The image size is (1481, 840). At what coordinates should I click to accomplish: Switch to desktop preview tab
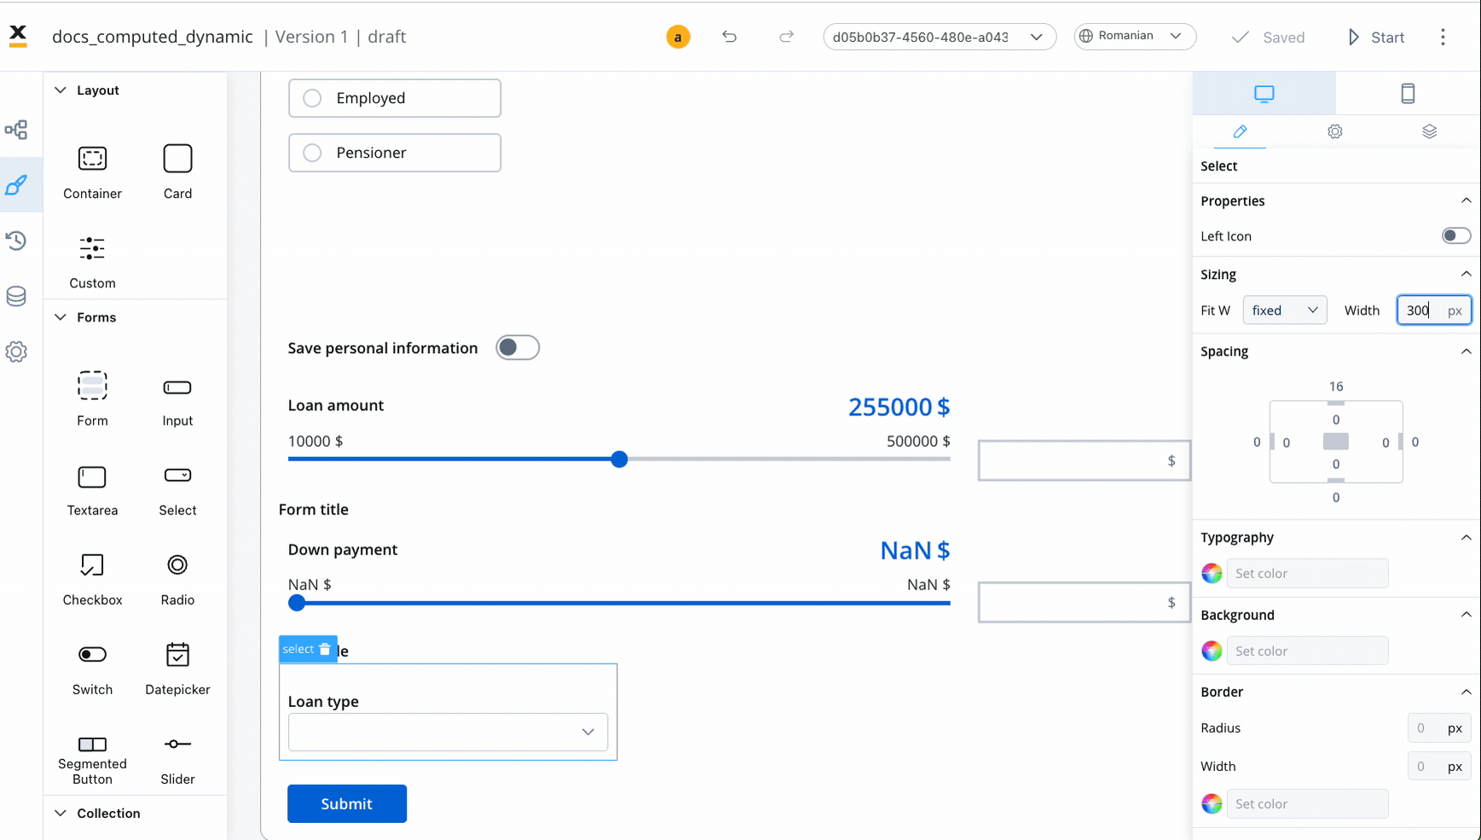click(1264, 93)
